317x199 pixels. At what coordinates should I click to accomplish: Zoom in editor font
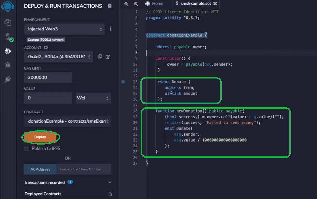pos(136,4)
